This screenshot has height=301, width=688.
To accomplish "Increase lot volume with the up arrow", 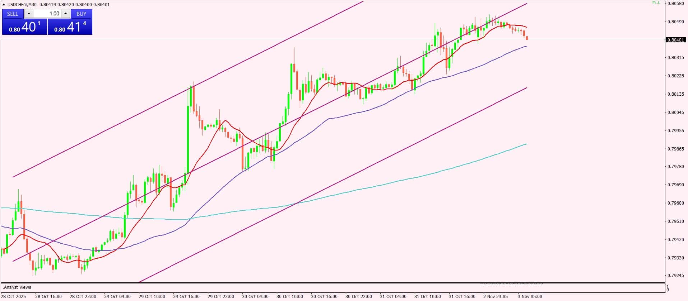I will (65, 14).
